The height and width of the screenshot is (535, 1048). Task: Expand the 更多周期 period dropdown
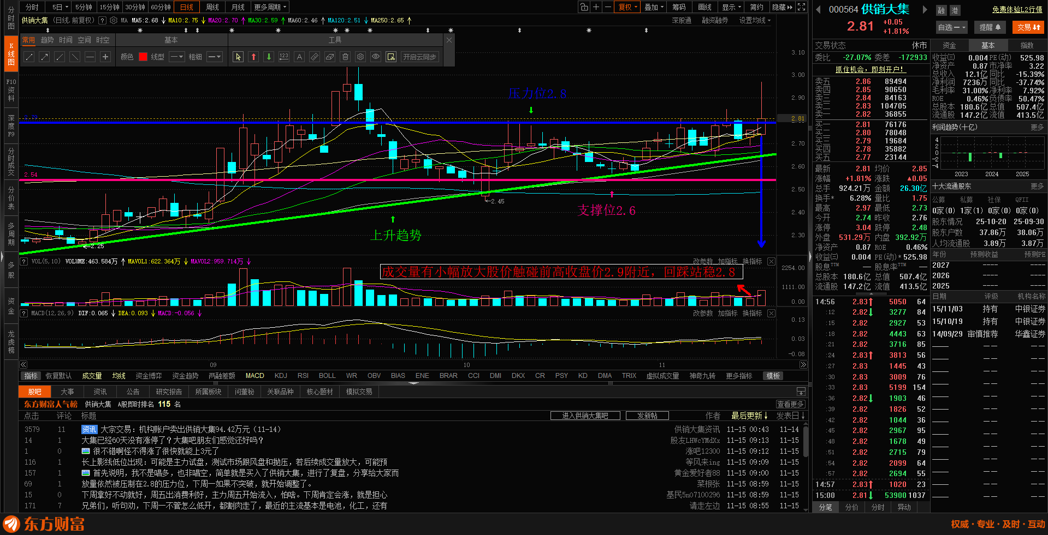(270, 7)
